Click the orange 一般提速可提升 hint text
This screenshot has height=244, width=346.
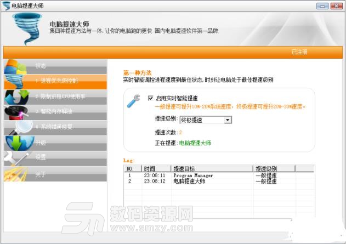(230, 107)
